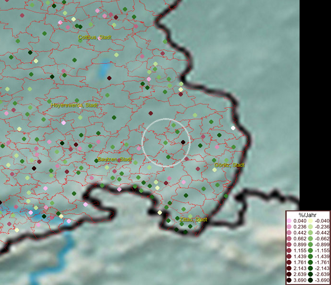Pick the legend swatch beside 0.662
Image resolution: width=331 pixels, height=285 pixels.
289,239
